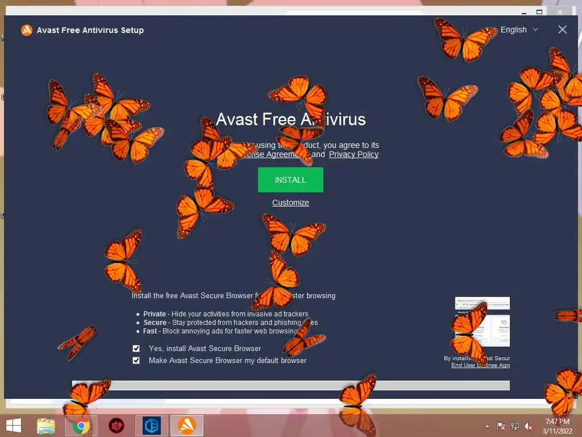Screen dimensions: 582x437
Task: Click the Avast Free Antivirus Setup title
Action: pyautogui.click(x=90, y=30)
